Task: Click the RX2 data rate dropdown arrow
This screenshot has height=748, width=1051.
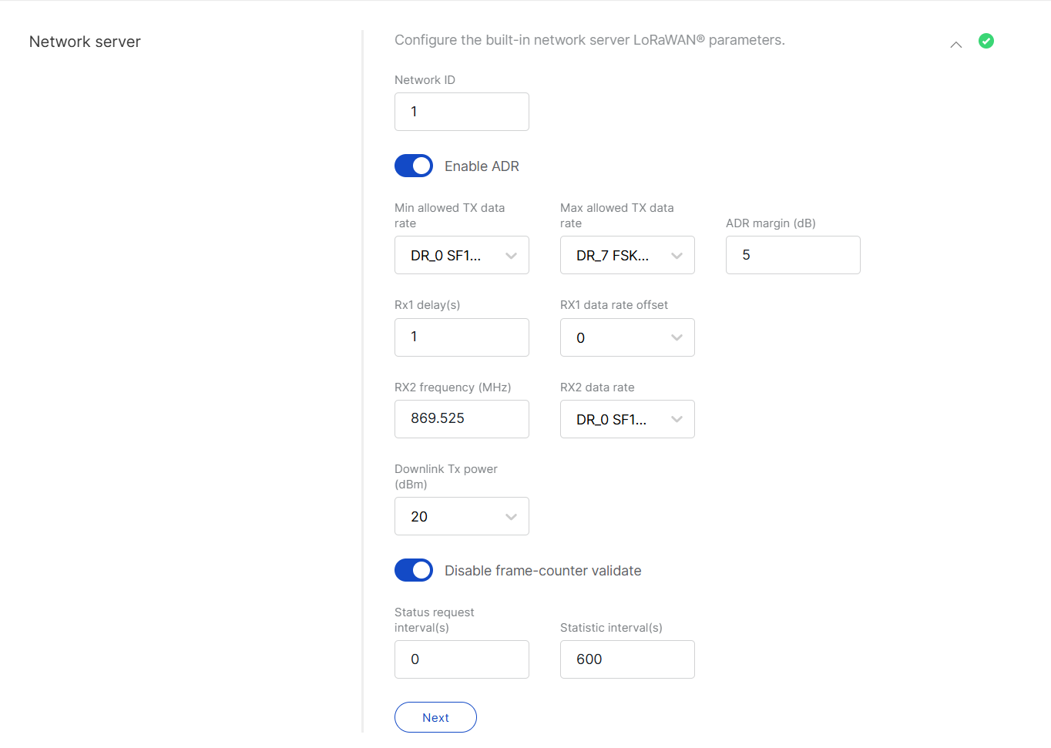Action: click(x=677, y=419)
